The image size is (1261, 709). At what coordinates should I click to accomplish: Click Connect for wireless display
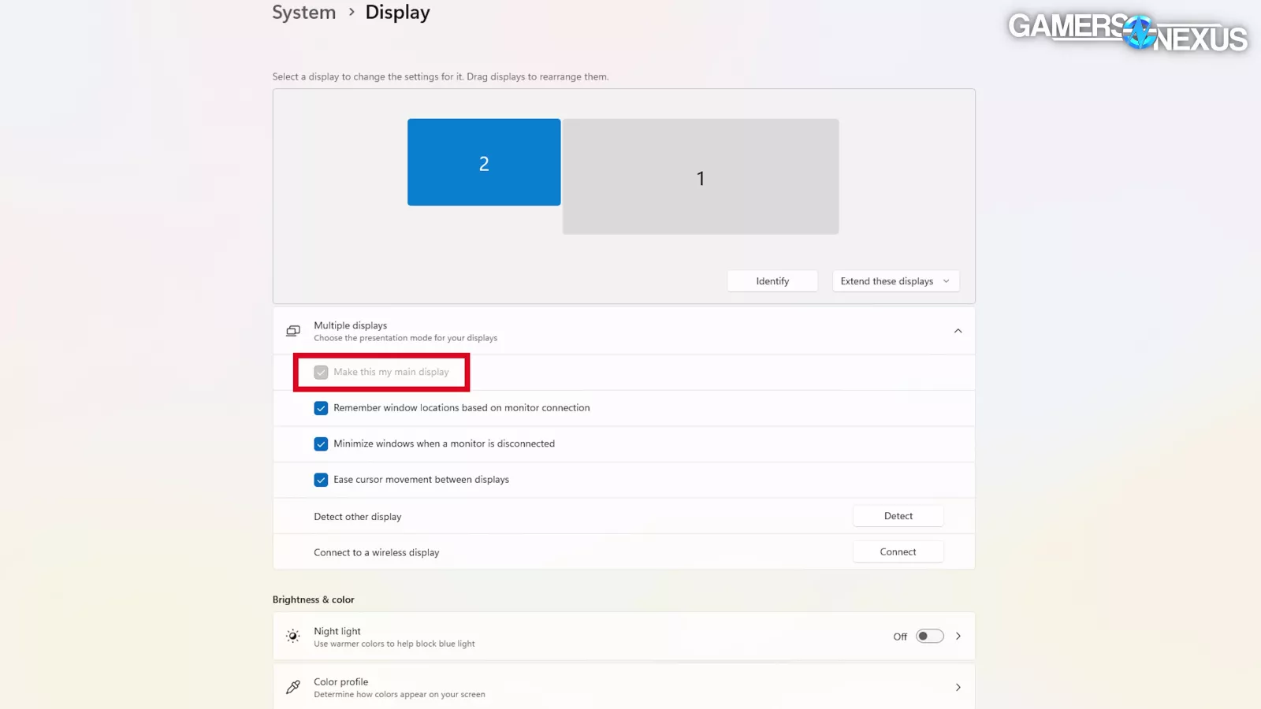(898, 552)
